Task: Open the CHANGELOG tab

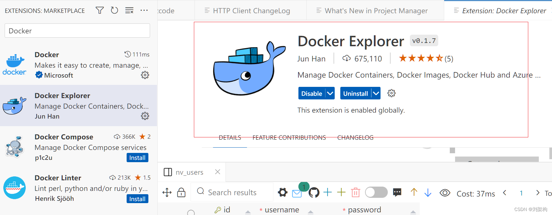Action: pos(355,138)
